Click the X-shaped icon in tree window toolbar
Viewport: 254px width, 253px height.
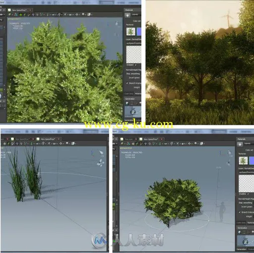click(65, 14)
